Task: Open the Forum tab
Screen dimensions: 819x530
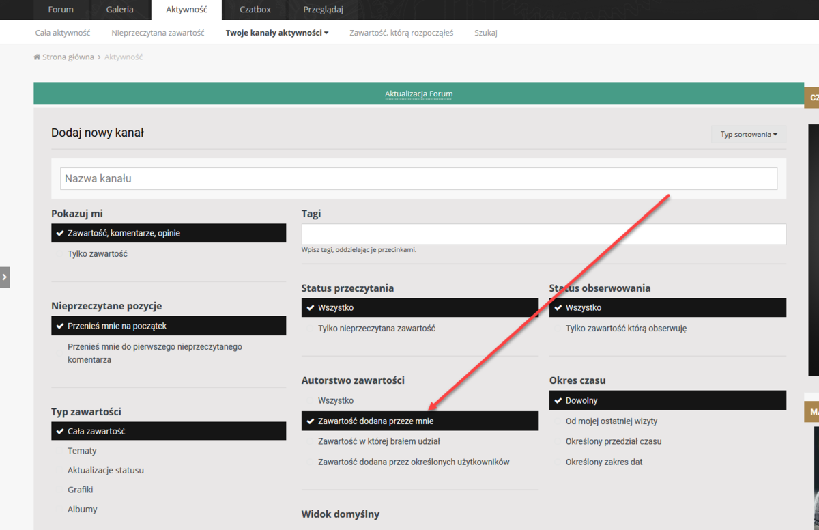Action: (61, 10)
